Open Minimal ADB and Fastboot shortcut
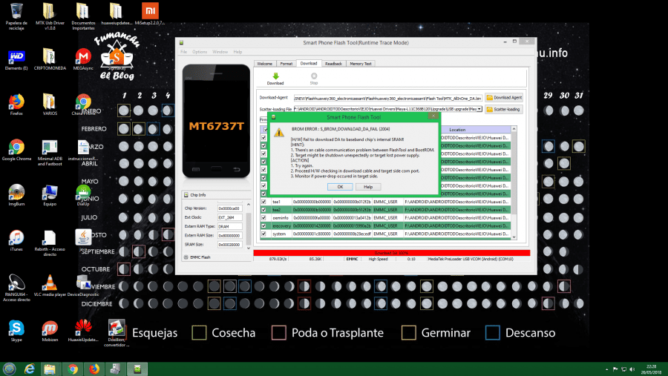668x376 pixels. click(50, 153)
